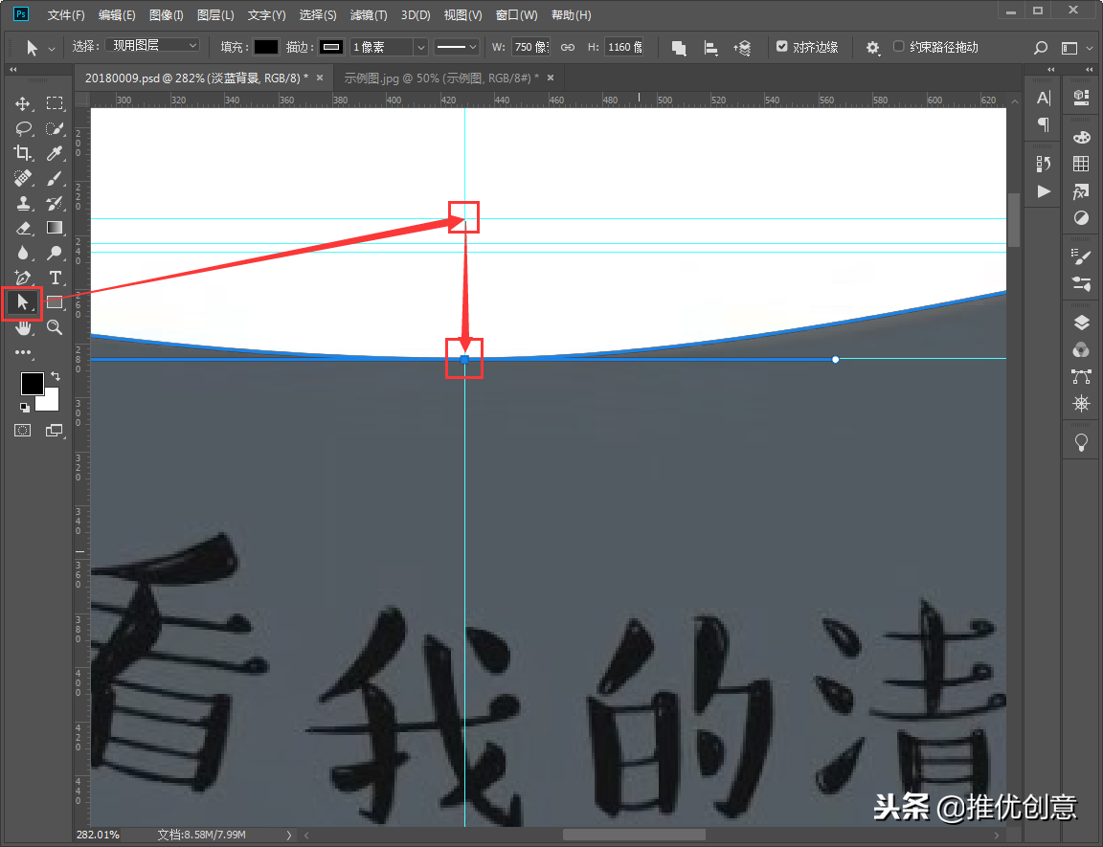Switch to the 示例图.jpg document tab

click(x=441, y=78)
